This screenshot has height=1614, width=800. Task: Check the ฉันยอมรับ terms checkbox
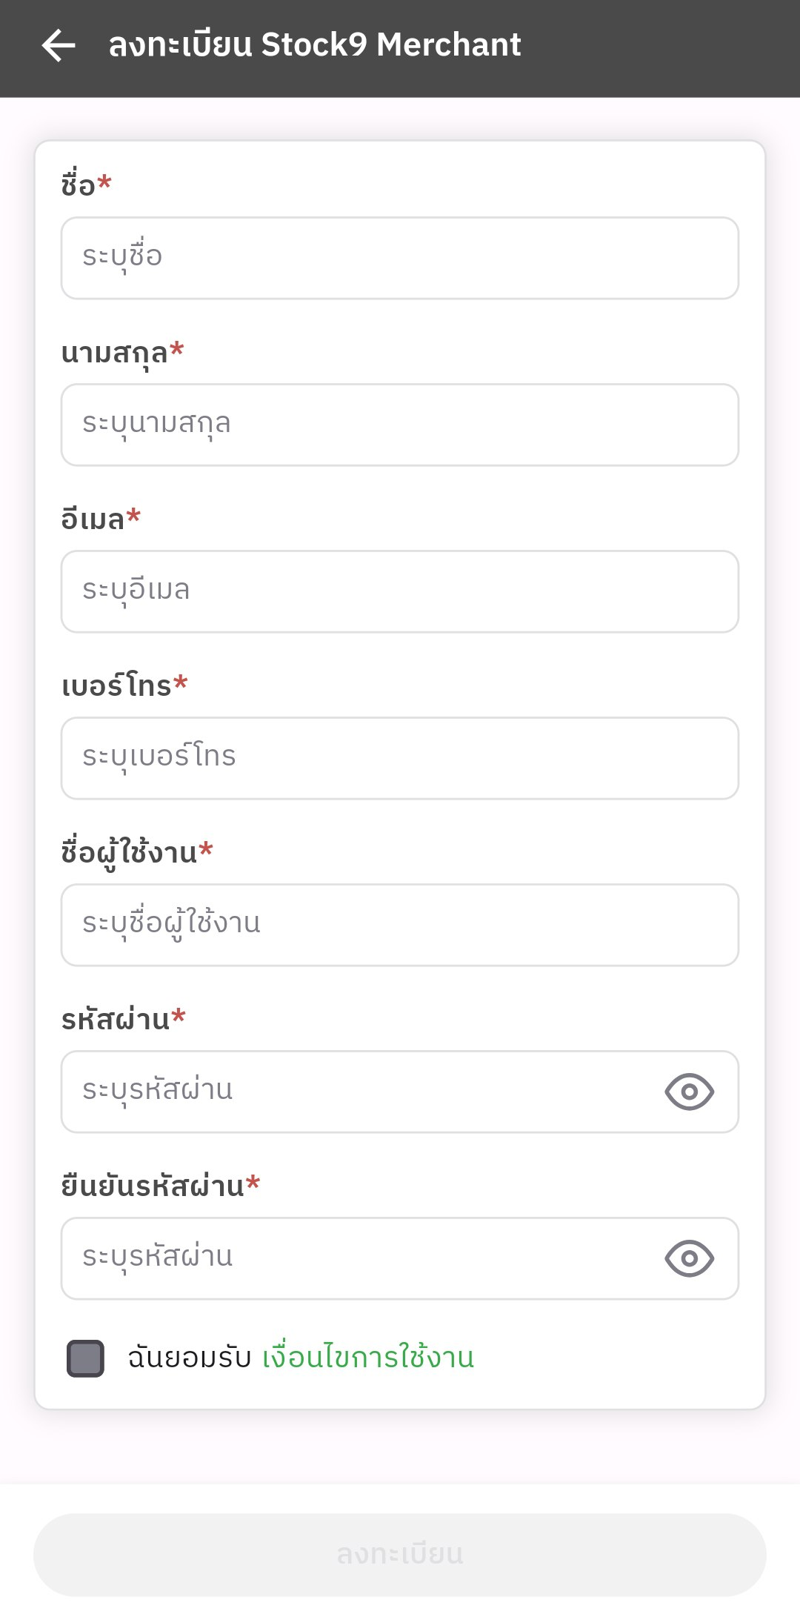tap(85, 1358)
